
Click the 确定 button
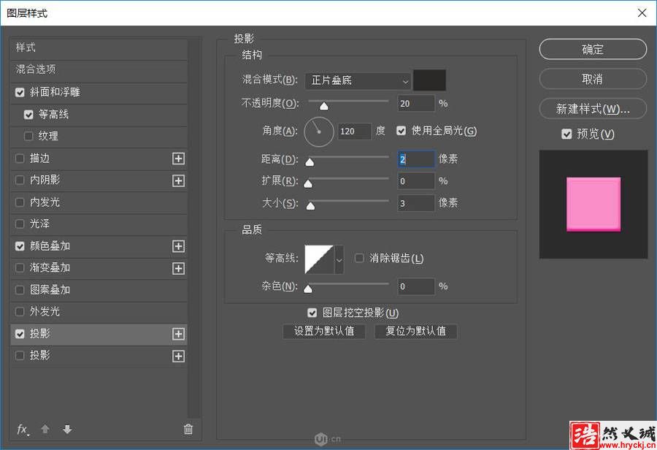pyautogui.click(x=593, y=50)
